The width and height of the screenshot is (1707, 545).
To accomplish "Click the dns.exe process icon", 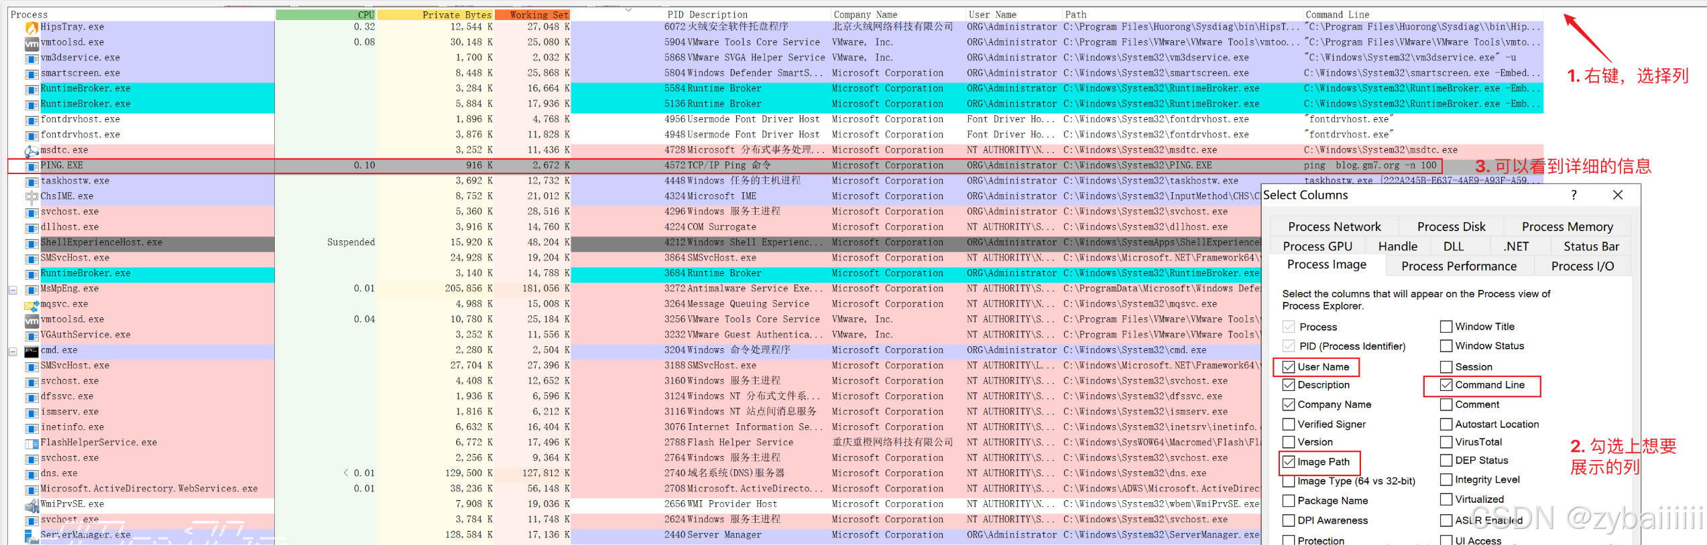I will (x=32, y=474).
